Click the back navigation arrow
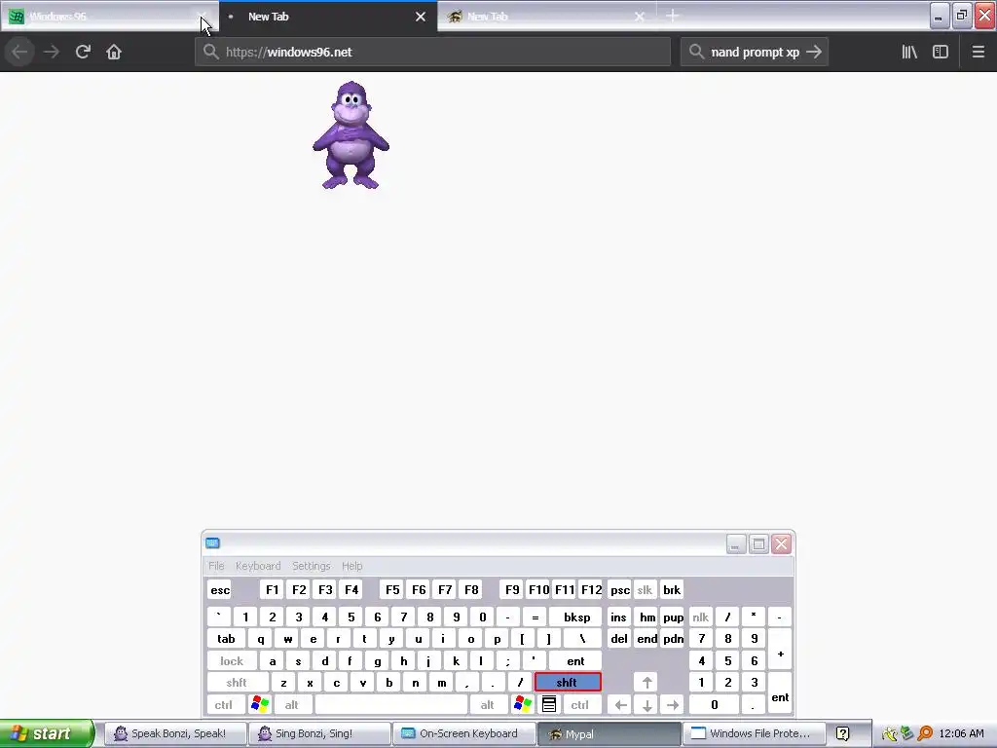 [19, 52]
